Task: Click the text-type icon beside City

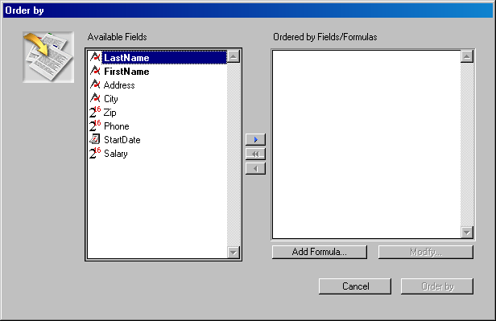Action: (x=95, y=98)
